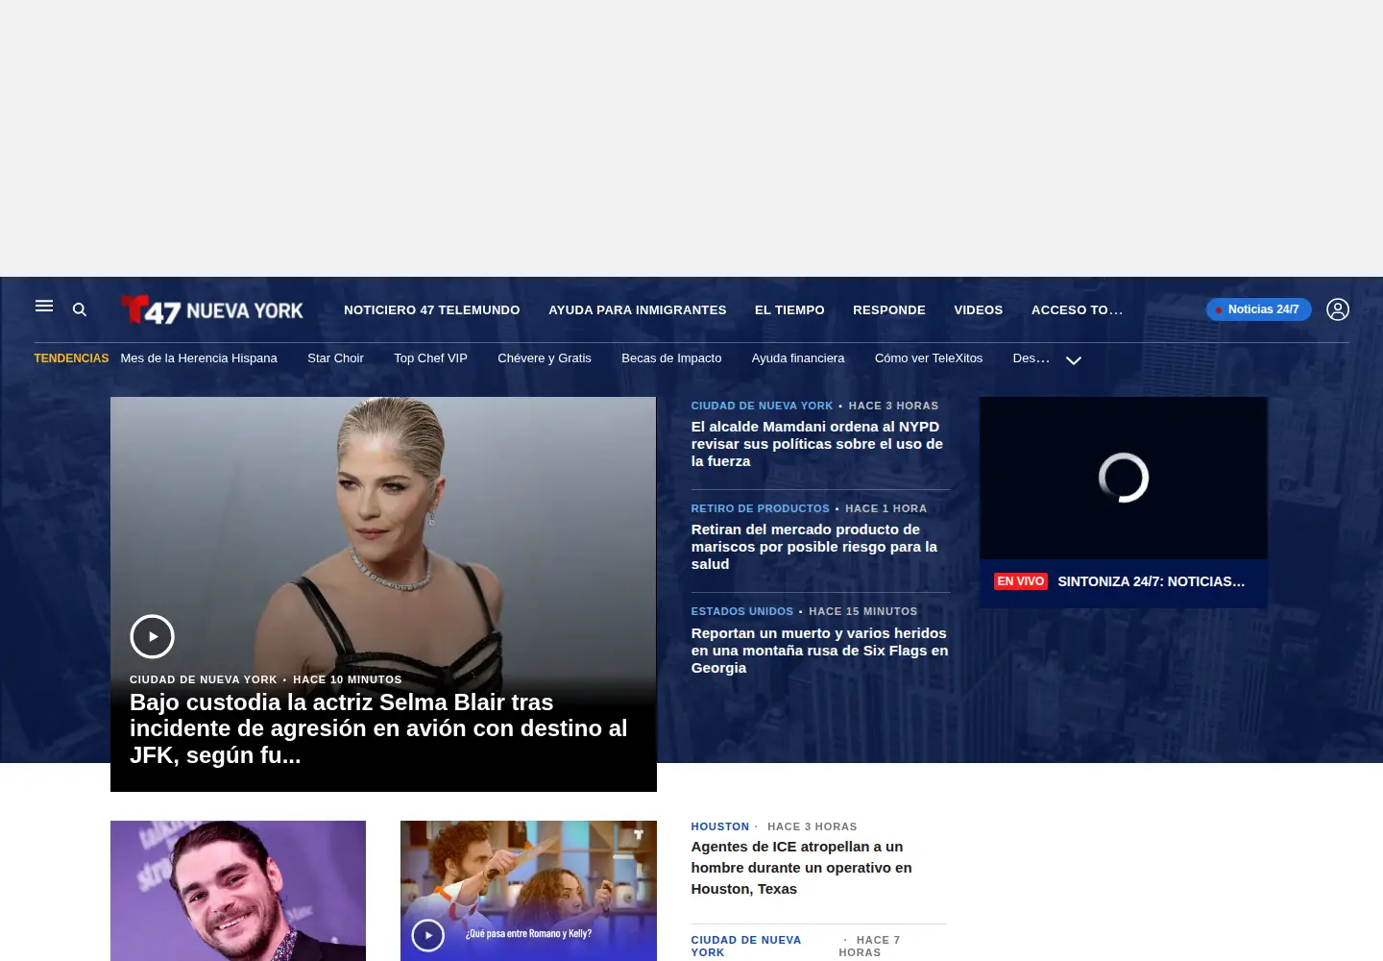Open Sintoniza 24/7 Noticias live title

1151,581
